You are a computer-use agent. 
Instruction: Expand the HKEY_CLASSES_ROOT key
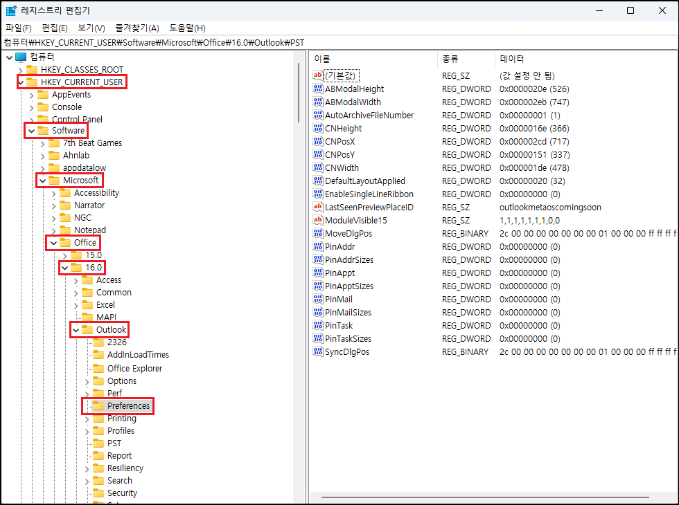point(20,70)
